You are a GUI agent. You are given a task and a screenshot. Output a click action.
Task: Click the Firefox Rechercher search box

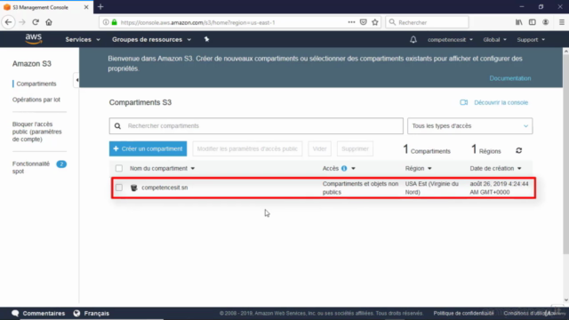click(427, 22)
